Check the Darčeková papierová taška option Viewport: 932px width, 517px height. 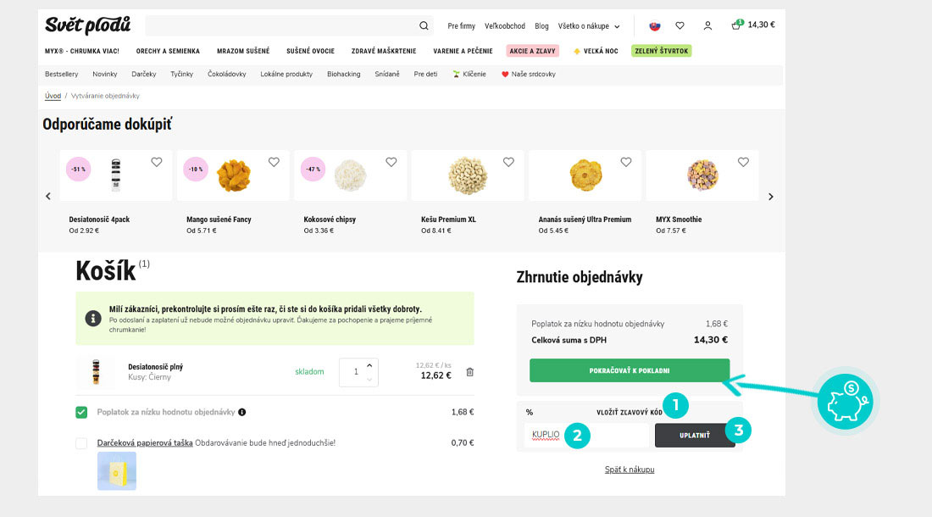pos(81,443)
